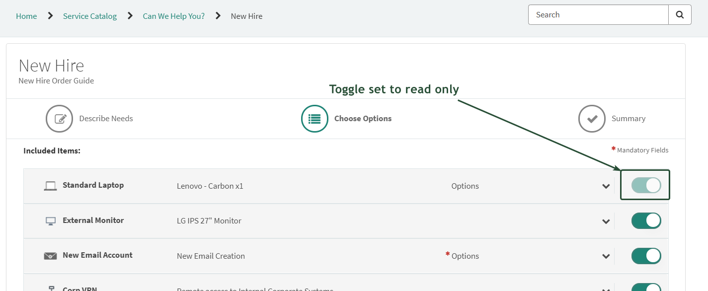Click the Describe Needs pencil icon

(x=59, y=118)
